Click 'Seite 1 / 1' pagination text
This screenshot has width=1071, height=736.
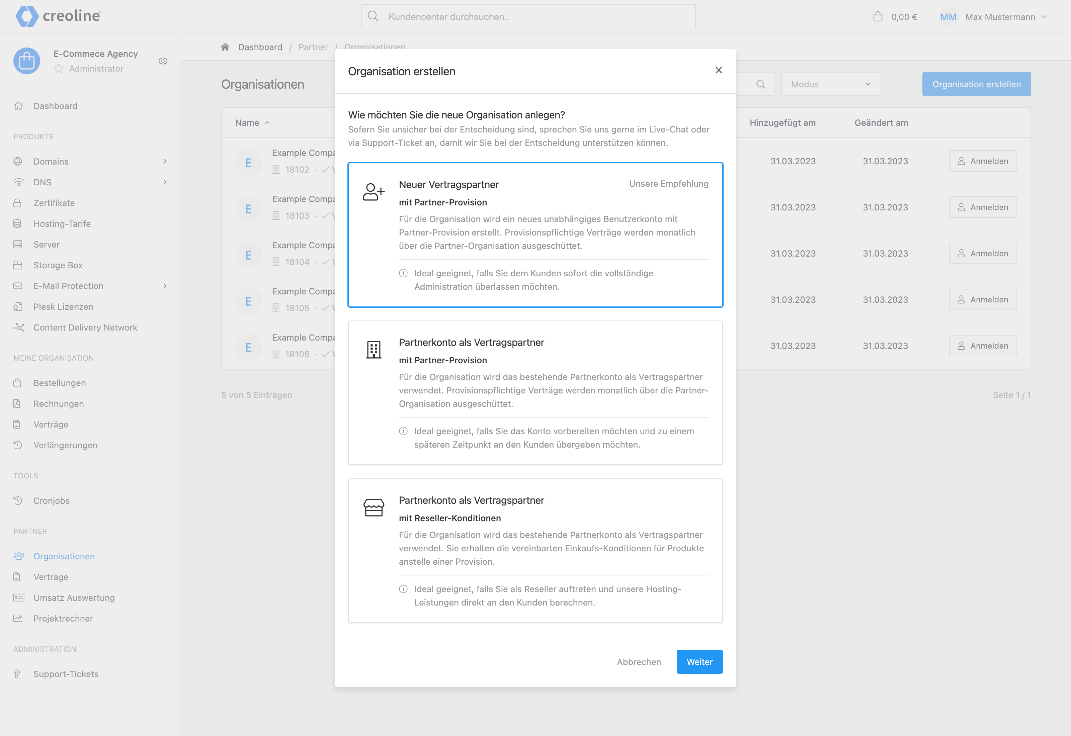pyautogui.click(x=1011, y=395)
